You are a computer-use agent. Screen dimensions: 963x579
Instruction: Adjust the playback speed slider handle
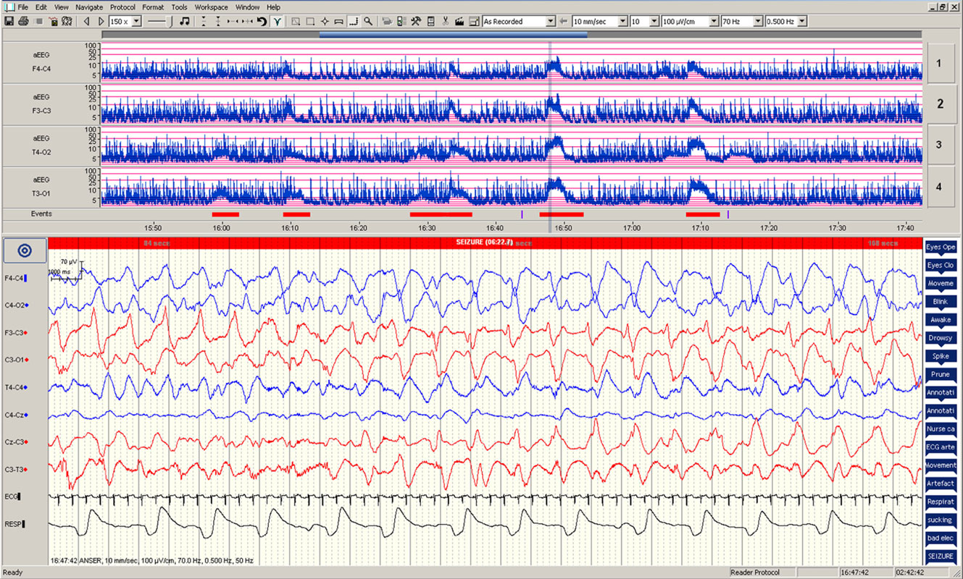pos(170,22)
